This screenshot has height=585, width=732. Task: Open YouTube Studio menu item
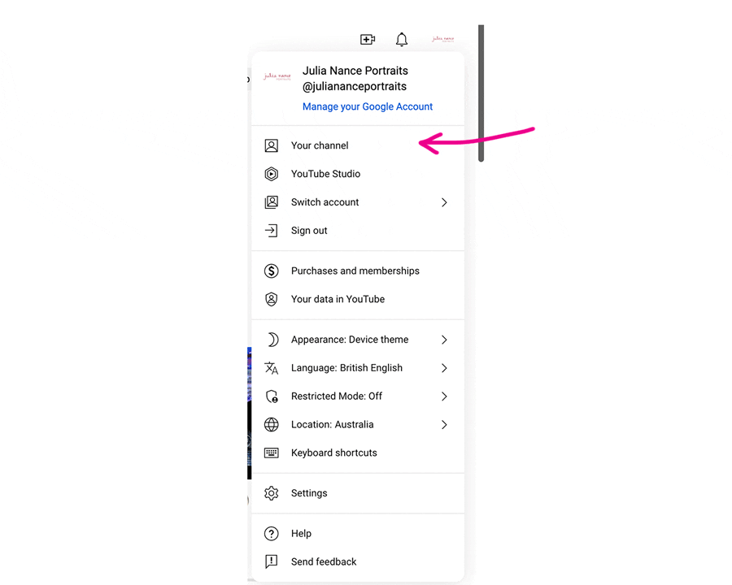pos(358,174)
